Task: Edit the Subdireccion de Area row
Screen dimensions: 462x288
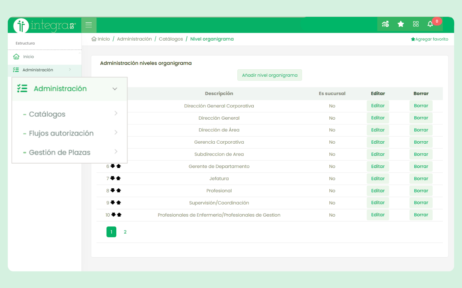Action: (378, 154)
